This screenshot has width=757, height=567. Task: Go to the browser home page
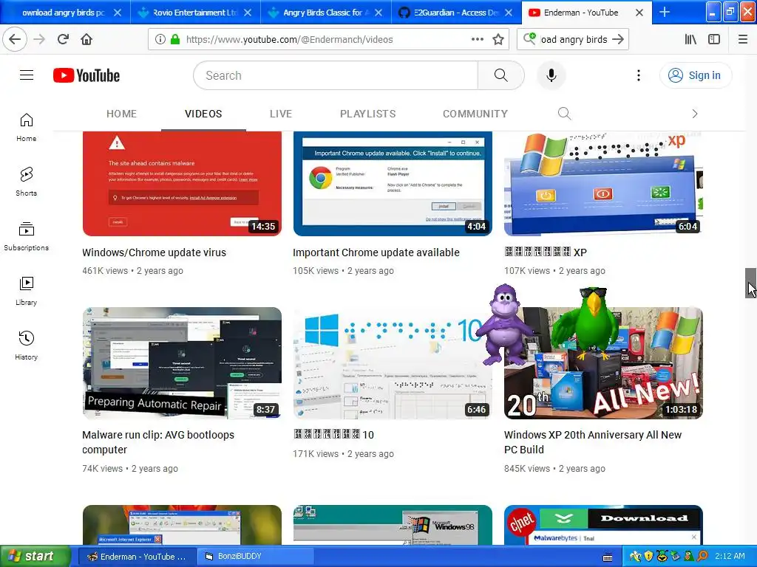[86, 40]
